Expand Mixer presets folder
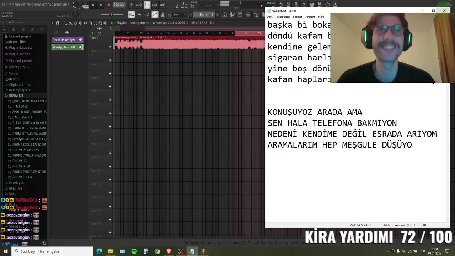 click(19, 67)
